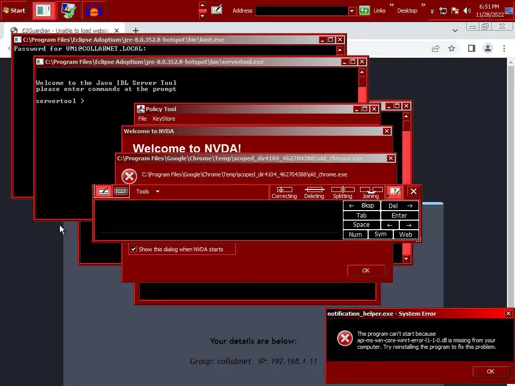
Task: Click the taskbar Address input field
Action: click(302, 11)
